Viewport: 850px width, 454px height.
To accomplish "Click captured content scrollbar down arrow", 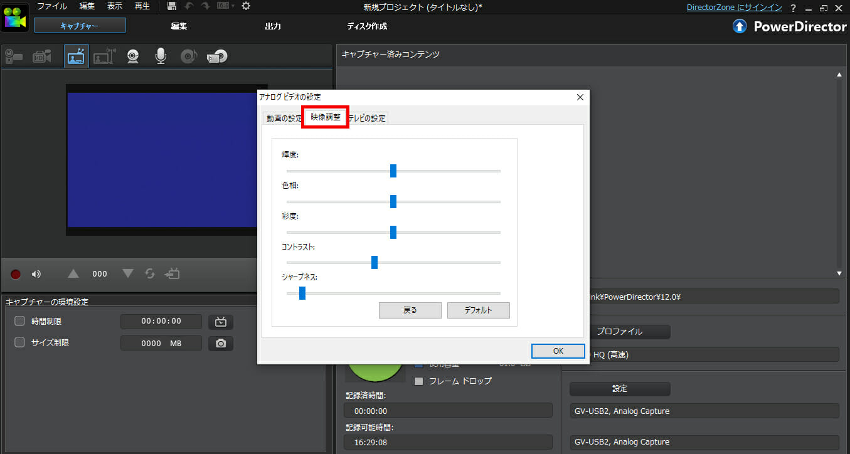I will 839,273.
